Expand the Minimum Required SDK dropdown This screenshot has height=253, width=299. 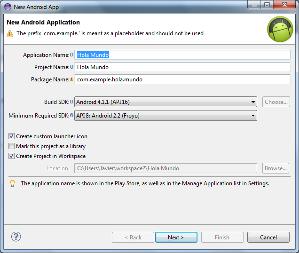point(165,116)
